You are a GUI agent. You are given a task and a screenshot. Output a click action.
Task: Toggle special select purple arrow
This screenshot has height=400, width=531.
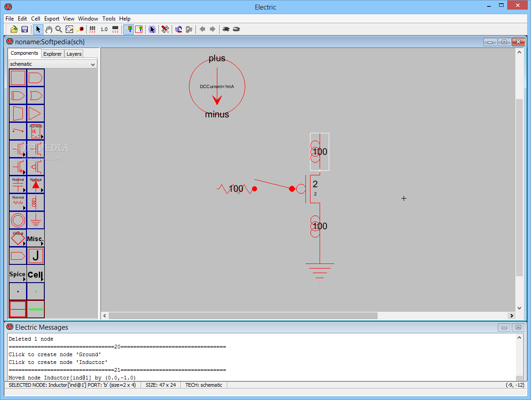(x=152, y=30)
